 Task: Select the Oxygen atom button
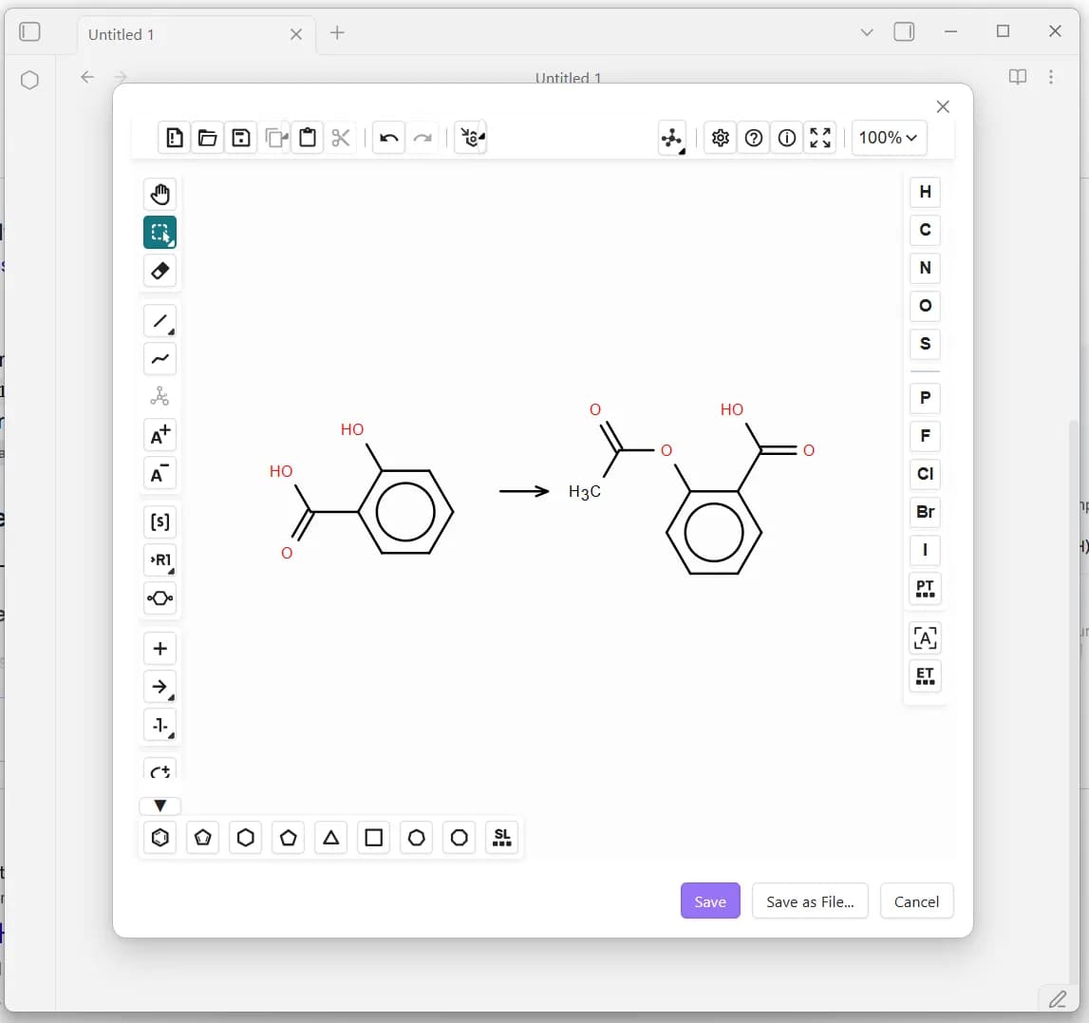click(925, 306)
